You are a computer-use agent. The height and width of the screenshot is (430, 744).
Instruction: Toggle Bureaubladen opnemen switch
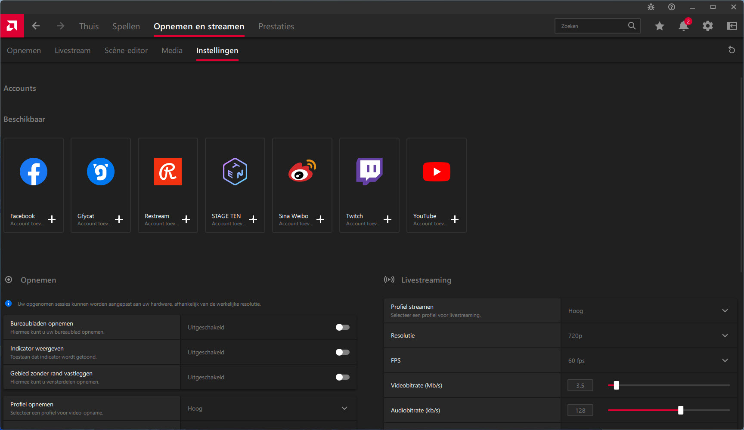343,327
